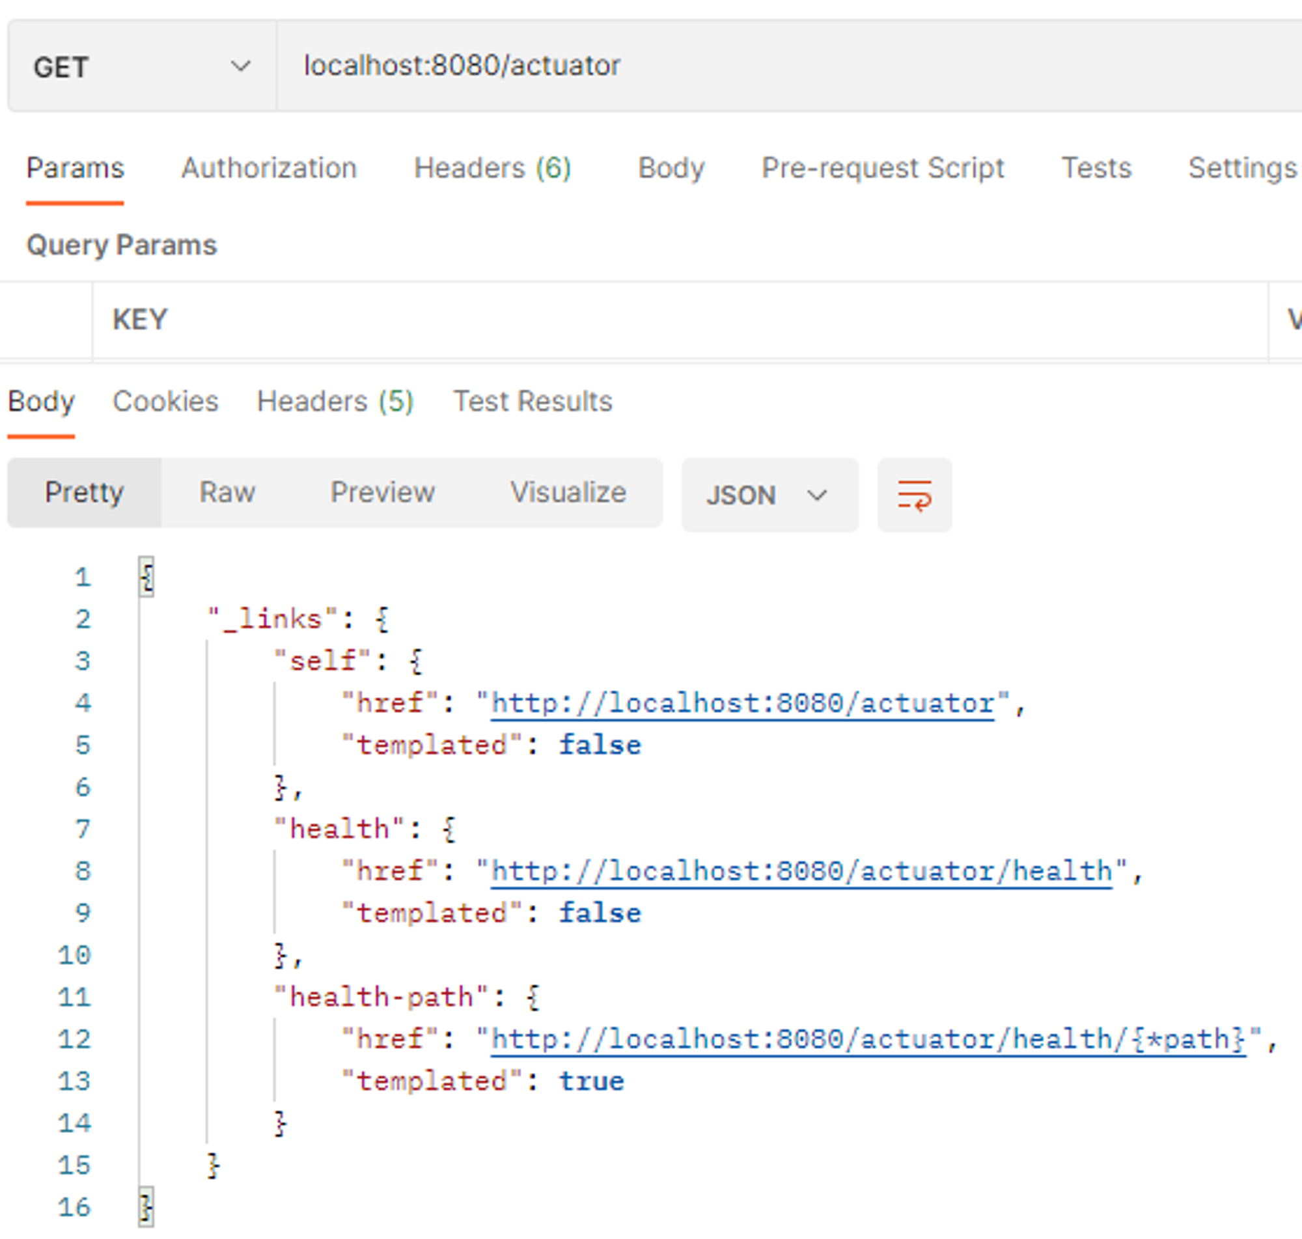Open the response Headers (5) tab
1302x1239 pixels.
[335, 401]
